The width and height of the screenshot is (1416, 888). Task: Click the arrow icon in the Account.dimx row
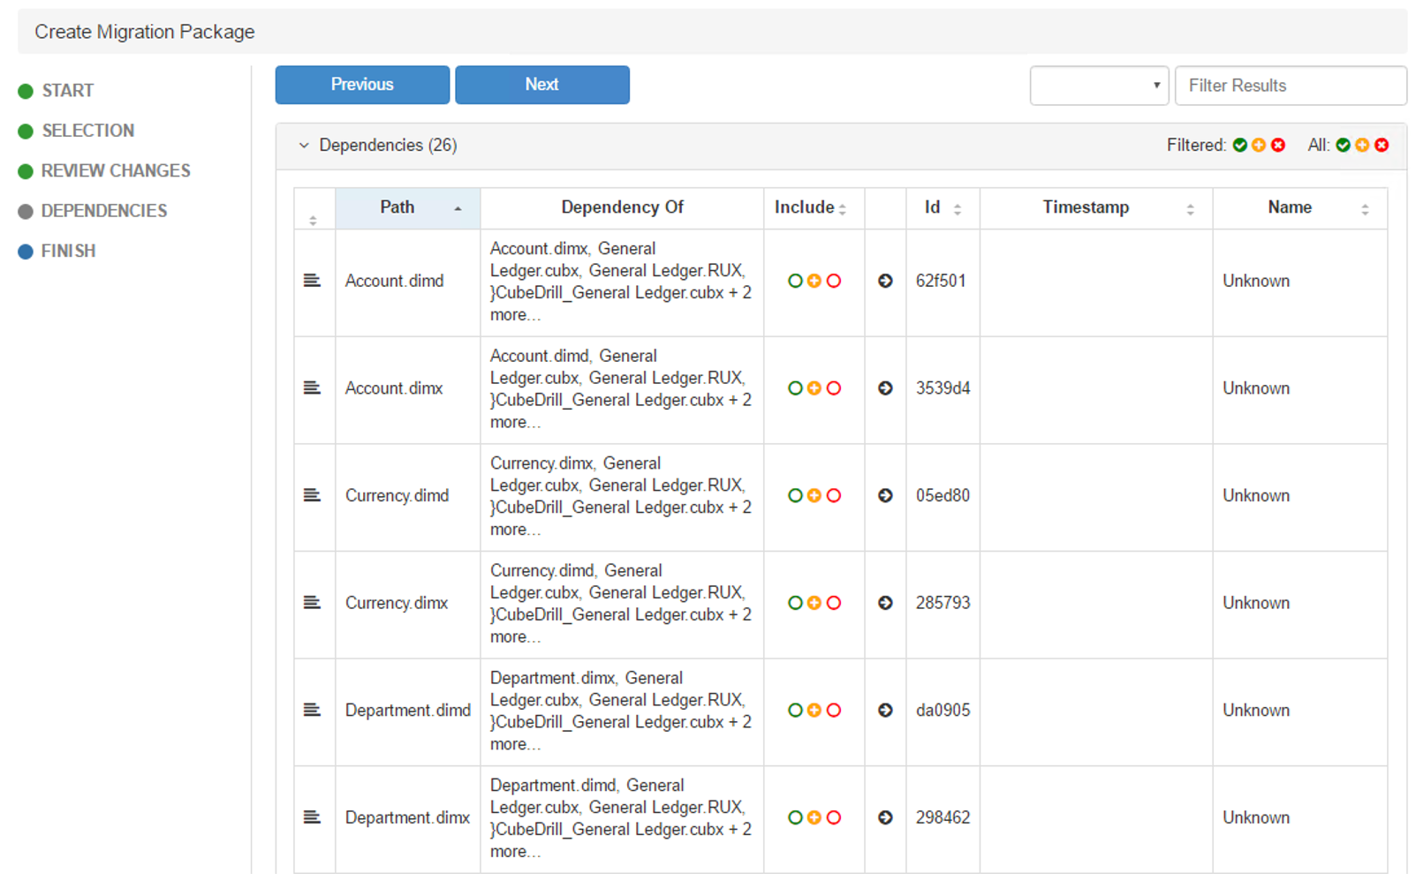click(x=885, y=388)
